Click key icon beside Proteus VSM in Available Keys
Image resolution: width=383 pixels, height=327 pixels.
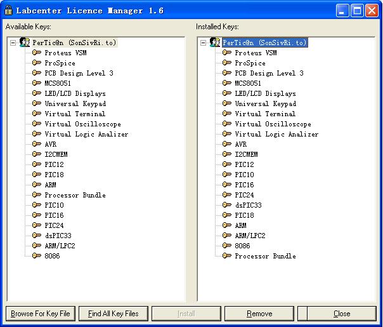(x=37, y=53)
